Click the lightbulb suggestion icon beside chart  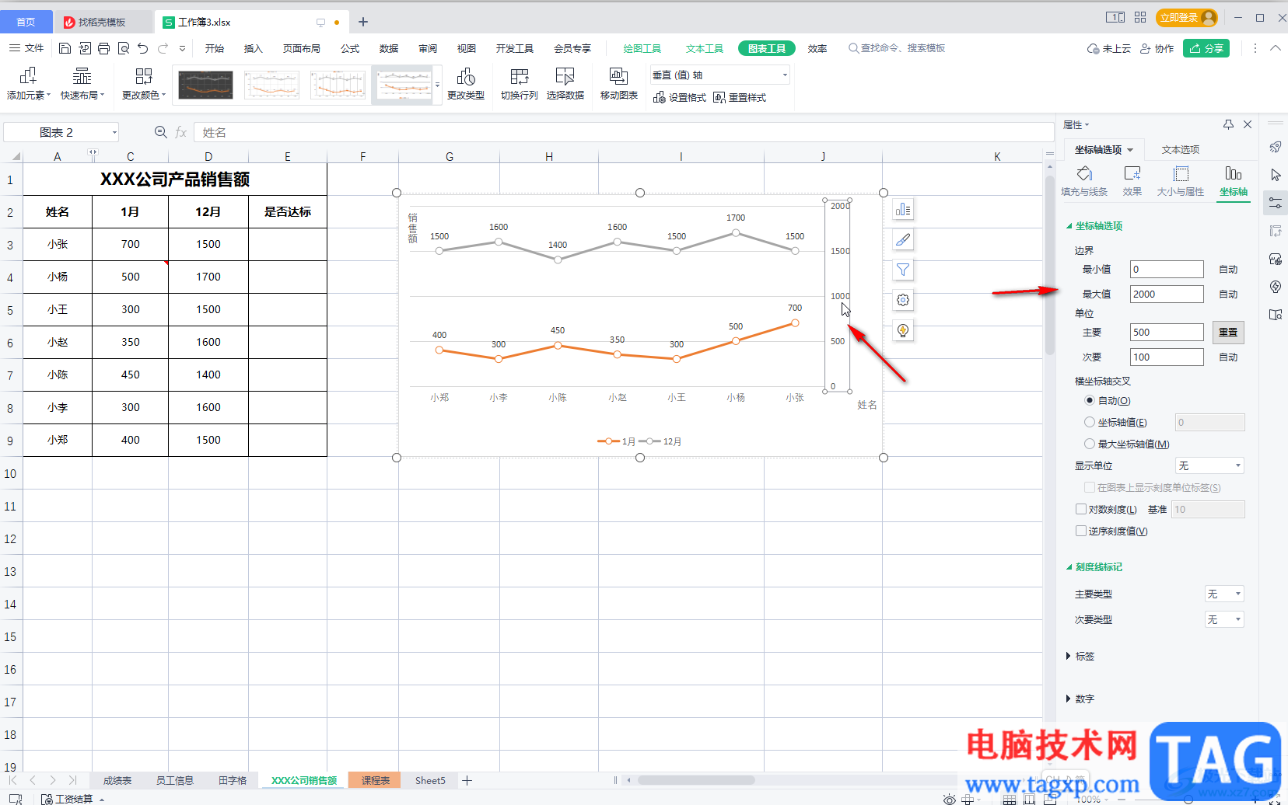click(x=903, y=331)
